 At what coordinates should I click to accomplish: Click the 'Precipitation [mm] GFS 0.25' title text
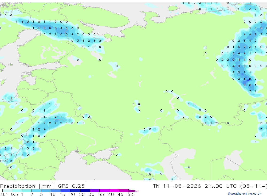42,186
